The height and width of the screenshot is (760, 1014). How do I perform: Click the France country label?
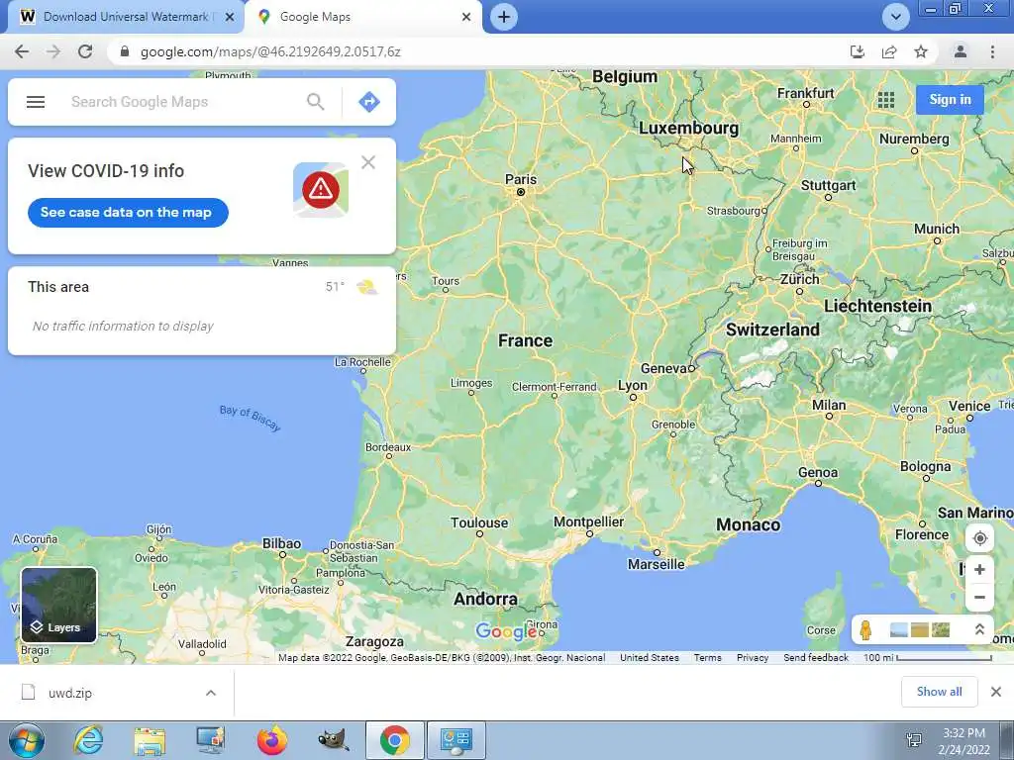pos(525,340)
